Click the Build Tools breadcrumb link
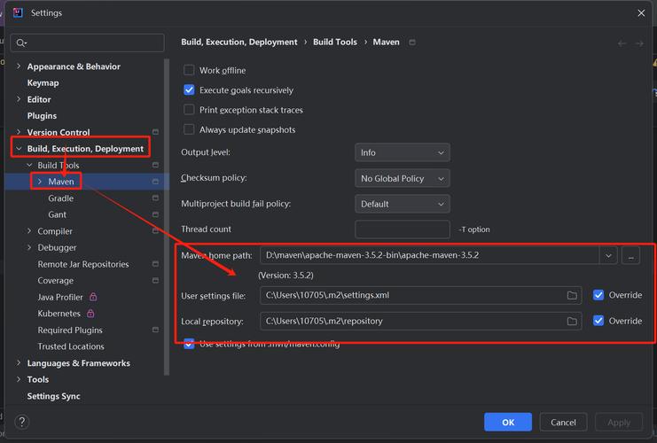657x443 pixels. [x=334, y=42]
